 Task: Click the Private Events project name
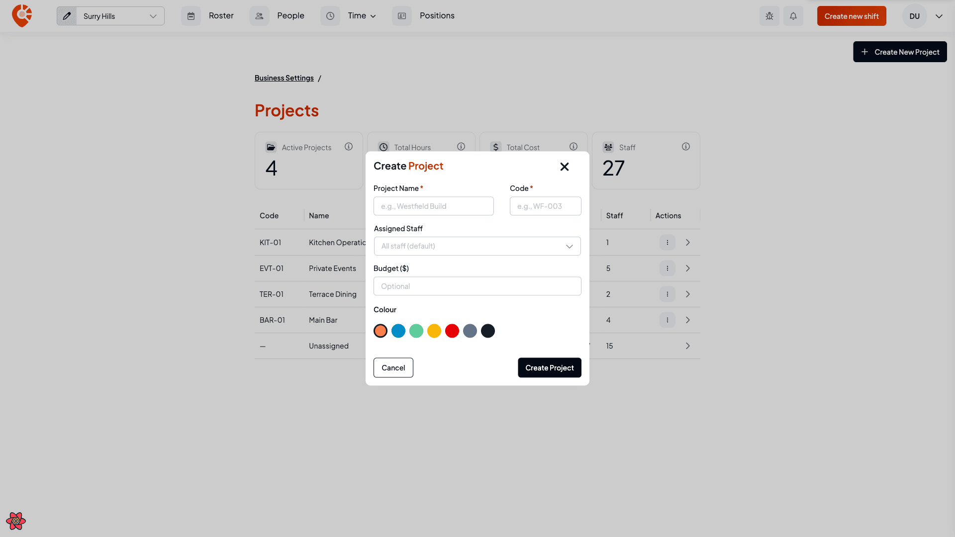pos(332,268)
